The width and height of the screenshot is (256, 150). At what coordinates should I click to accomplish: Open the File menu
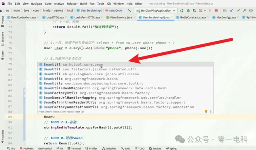(10, 4)
